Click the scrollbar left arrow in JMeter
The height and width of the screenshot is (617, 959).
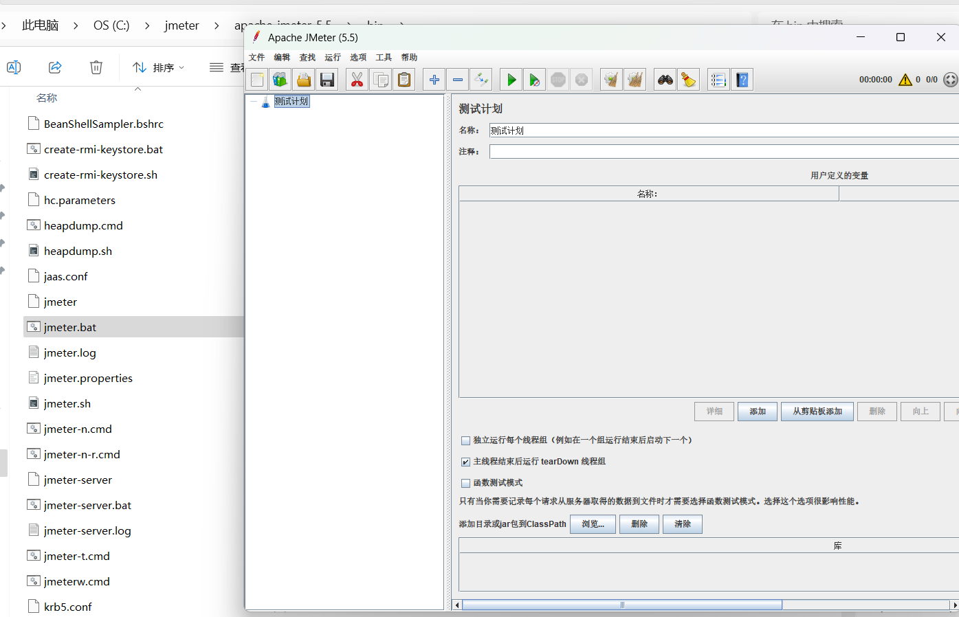[457, 605]
